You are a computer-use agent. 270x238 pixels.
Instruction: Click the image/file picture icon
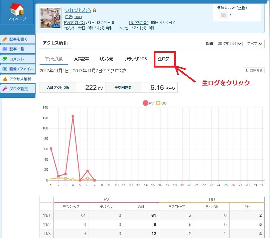click(x=5, y=69)
